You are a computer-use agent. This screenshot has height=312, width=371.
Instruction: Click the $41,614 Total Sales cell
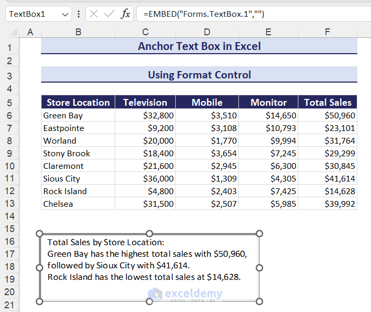(x=328, y=178)
